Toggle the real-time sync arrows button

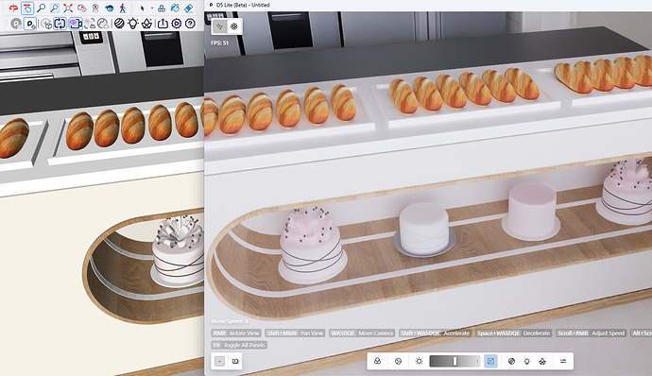(x=60, y=24)
